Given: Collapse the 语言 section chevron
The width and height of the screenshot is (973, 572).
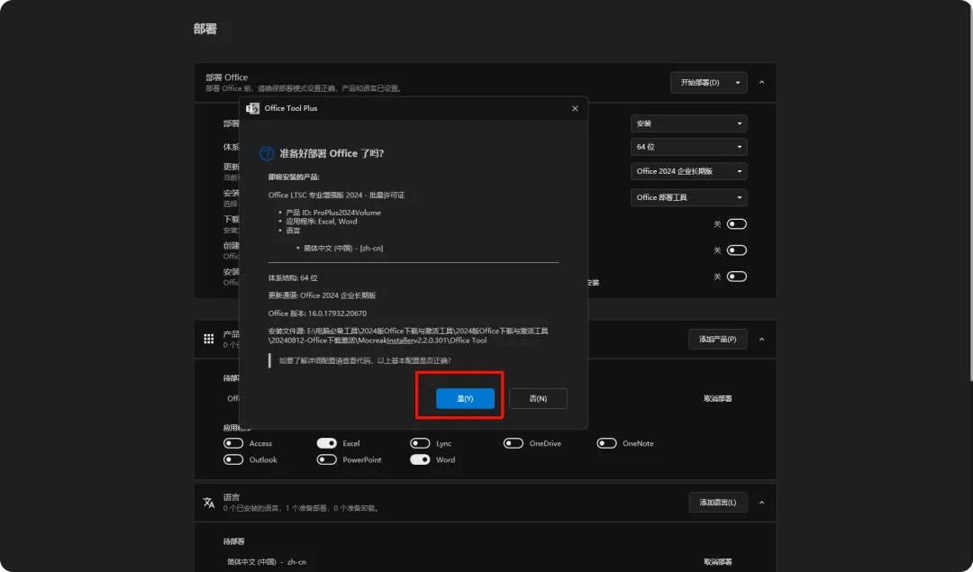Looking at the screenshot, I should coord(761,503).
